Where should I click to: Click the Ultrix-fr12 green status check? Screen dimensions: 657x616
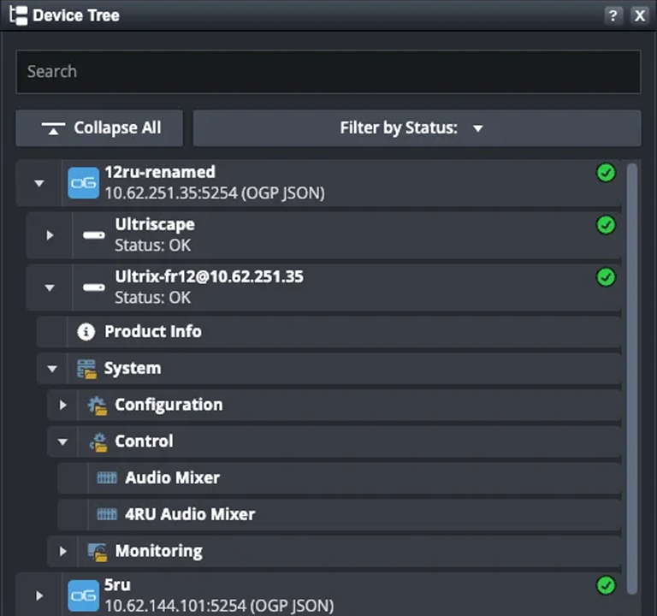point(606,277)
